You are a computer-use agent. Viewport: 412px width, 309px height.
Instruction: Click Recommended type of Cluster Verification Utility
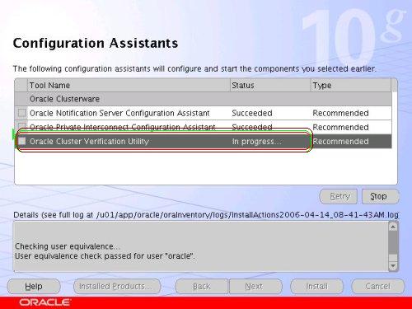(x=340, y=142)
